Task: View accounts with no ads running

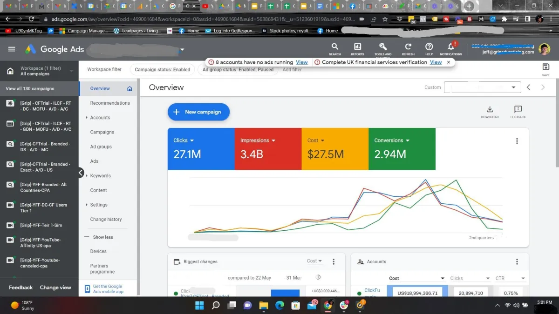Action: click(301, 62)
